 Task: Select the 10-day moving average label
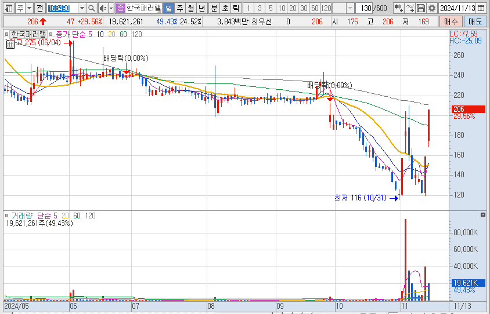[x=100, y=34]
